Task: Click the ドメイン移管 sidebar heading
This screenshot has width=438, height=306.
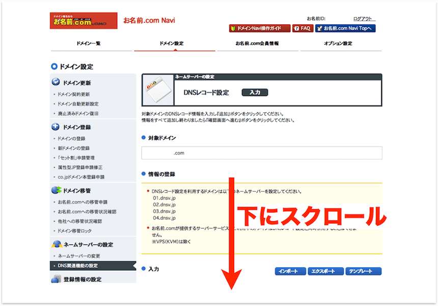Action: pos(77,191)
